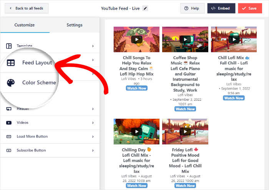
Task: Open the Help button
Action: click(x=192, y=8)
